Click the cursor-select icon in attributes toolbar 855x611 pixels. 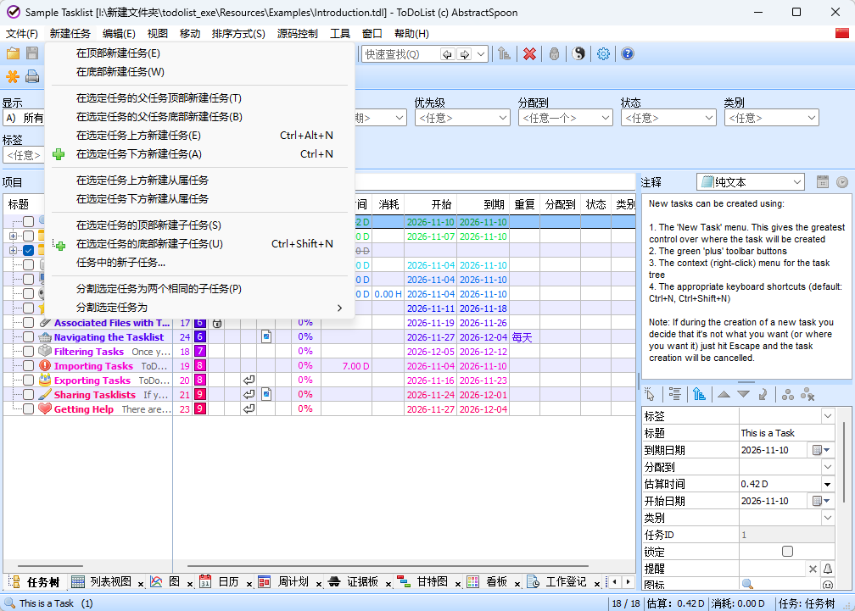(649, 394)
